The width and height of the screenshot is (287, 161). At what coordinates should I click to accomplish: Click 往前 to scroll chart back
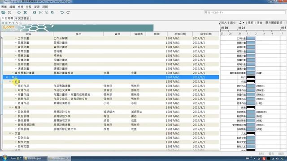251,23
